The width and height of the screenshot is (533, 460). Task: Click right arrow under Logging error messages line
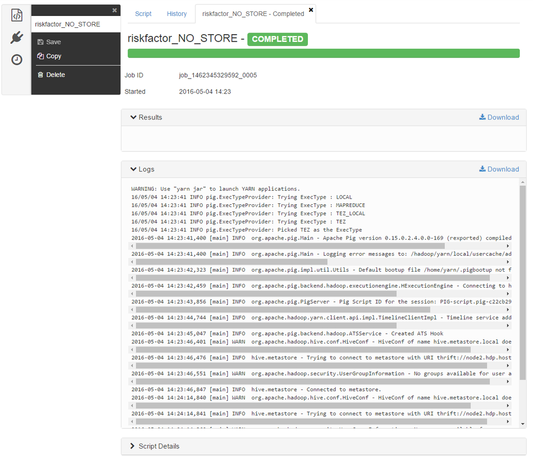tap(508, 262)
